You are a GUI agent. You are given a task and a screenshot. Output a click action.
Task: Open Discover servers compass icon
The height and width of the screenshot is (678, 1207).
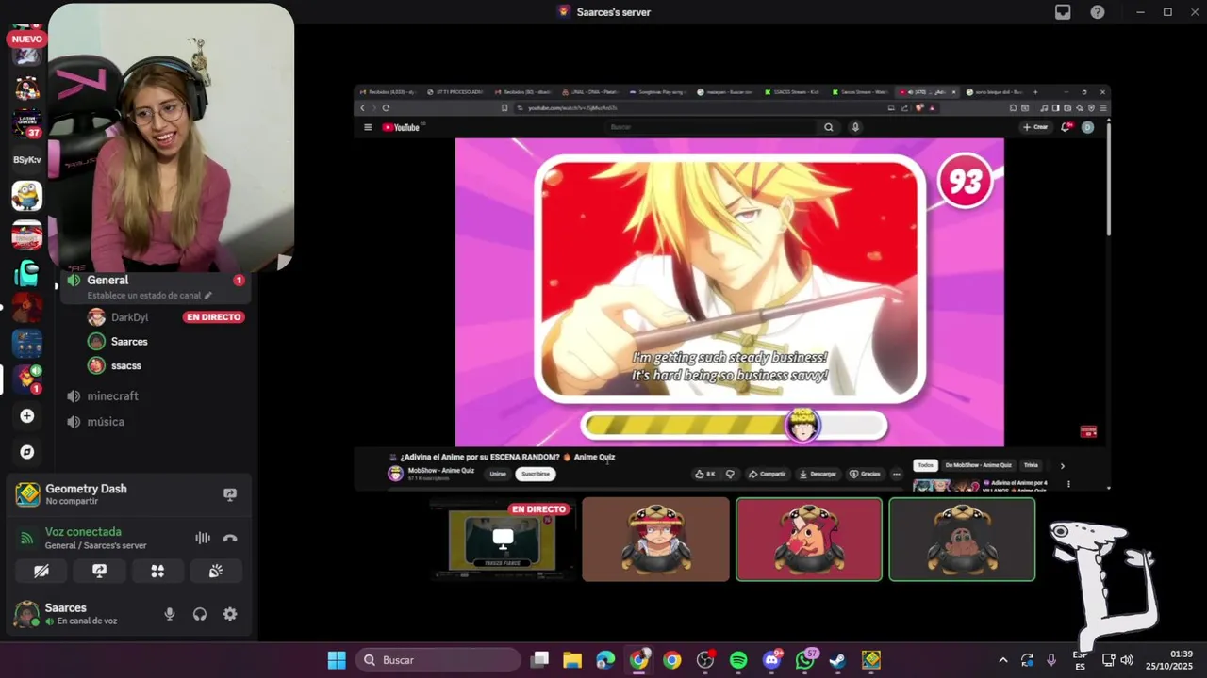tap(26, 452)
